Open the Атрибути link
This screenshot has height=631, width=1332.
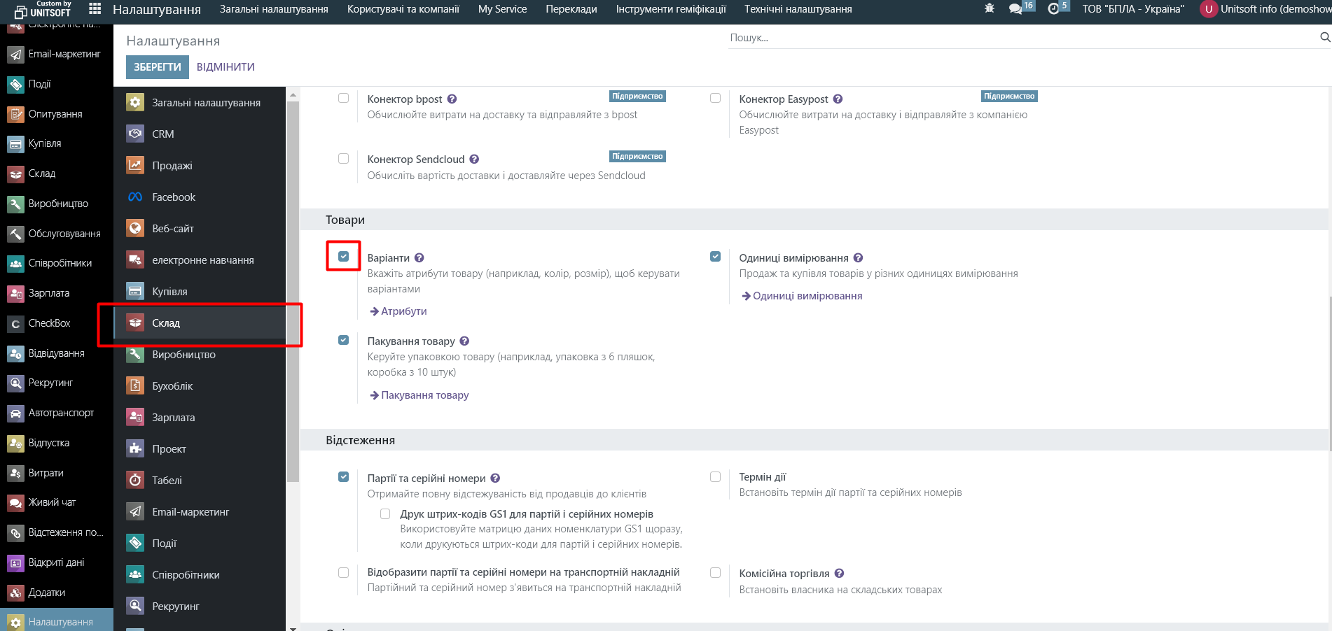coord(403,311)
